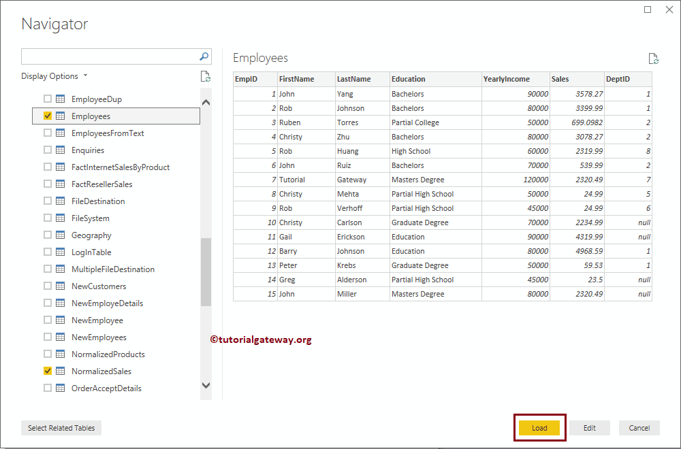Image resolution: width=681 pixels, height=449 pixels.
Task: Uncheck the NormalizedSales checkbox
Action: [x=47, y=371]
